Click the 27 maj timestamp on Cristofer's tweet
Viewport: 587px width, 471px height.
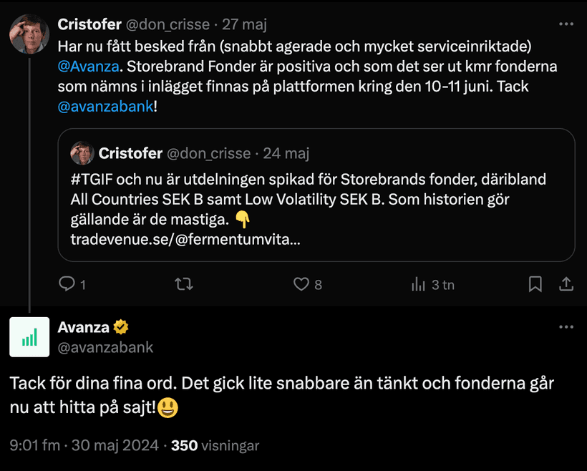click(x=244, y=24)
